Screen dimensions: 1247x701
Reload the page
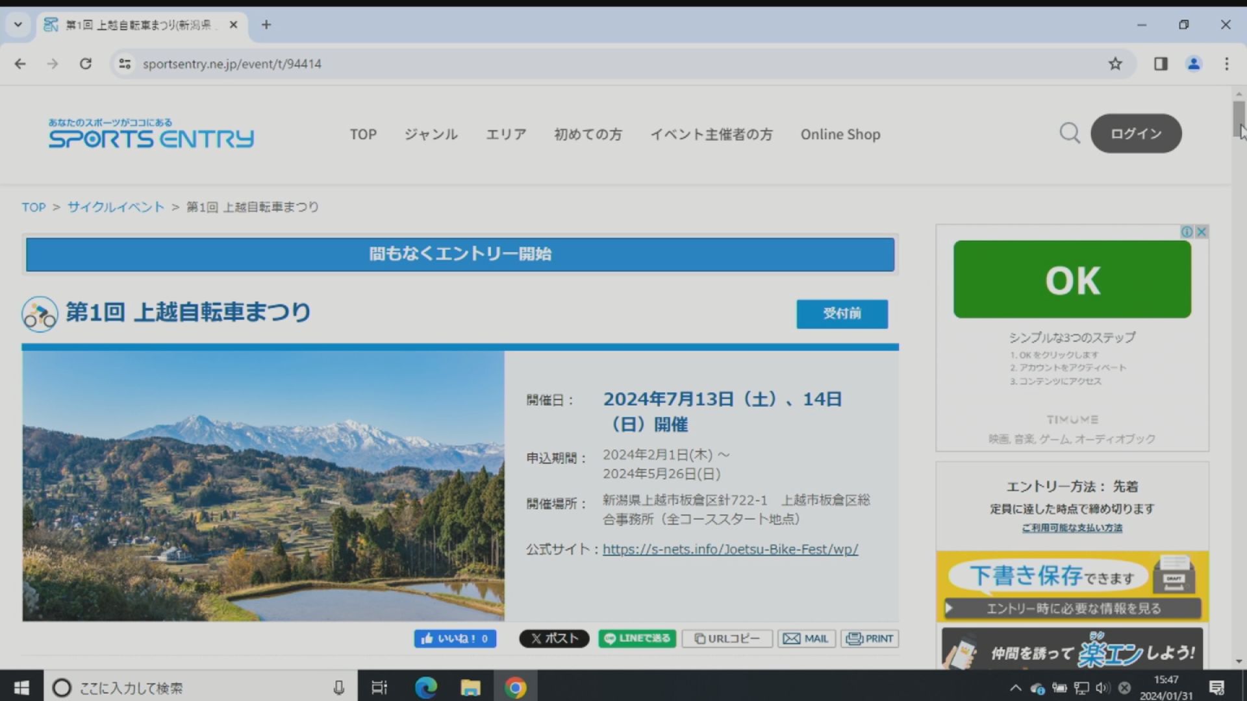(x=85, y=64)
